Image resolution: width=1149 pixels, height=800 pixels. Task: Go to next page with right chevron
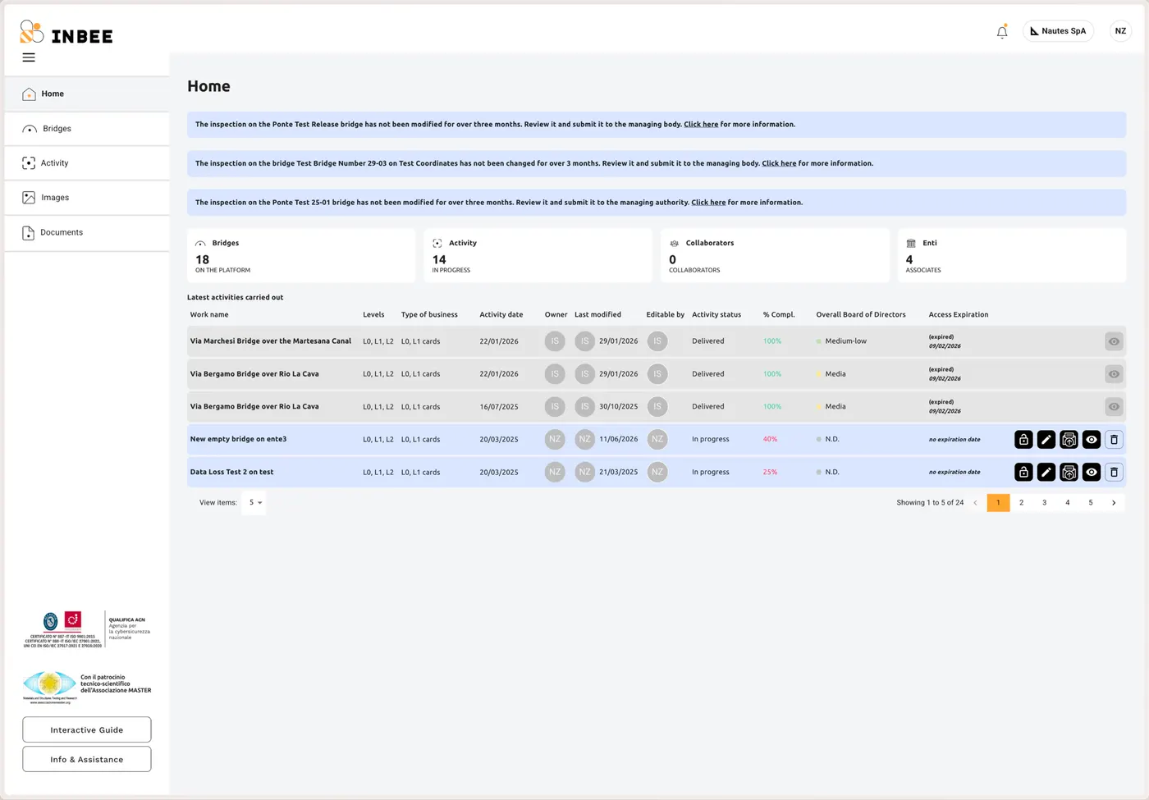[x=1114, y=503]
